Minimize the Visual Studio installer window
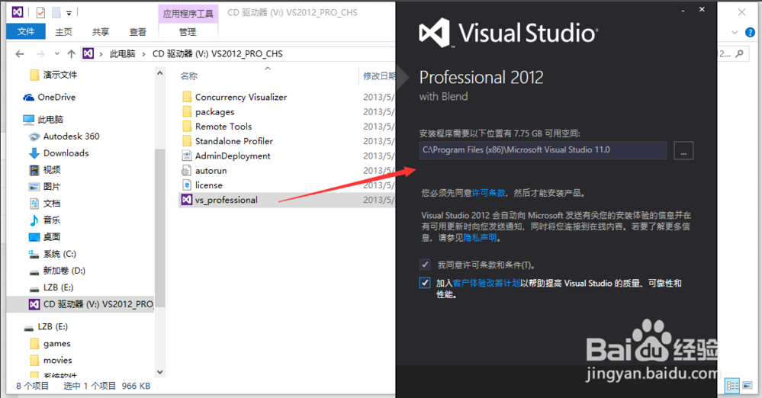Image resolution: width=762 pixels, height=398 pixels. [x=683, y=10]
